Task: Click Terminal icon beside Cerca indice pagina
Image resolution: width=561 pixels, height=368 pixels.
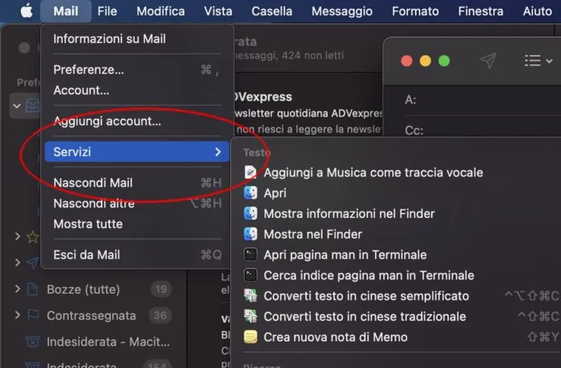Action: tap(251, 276)
